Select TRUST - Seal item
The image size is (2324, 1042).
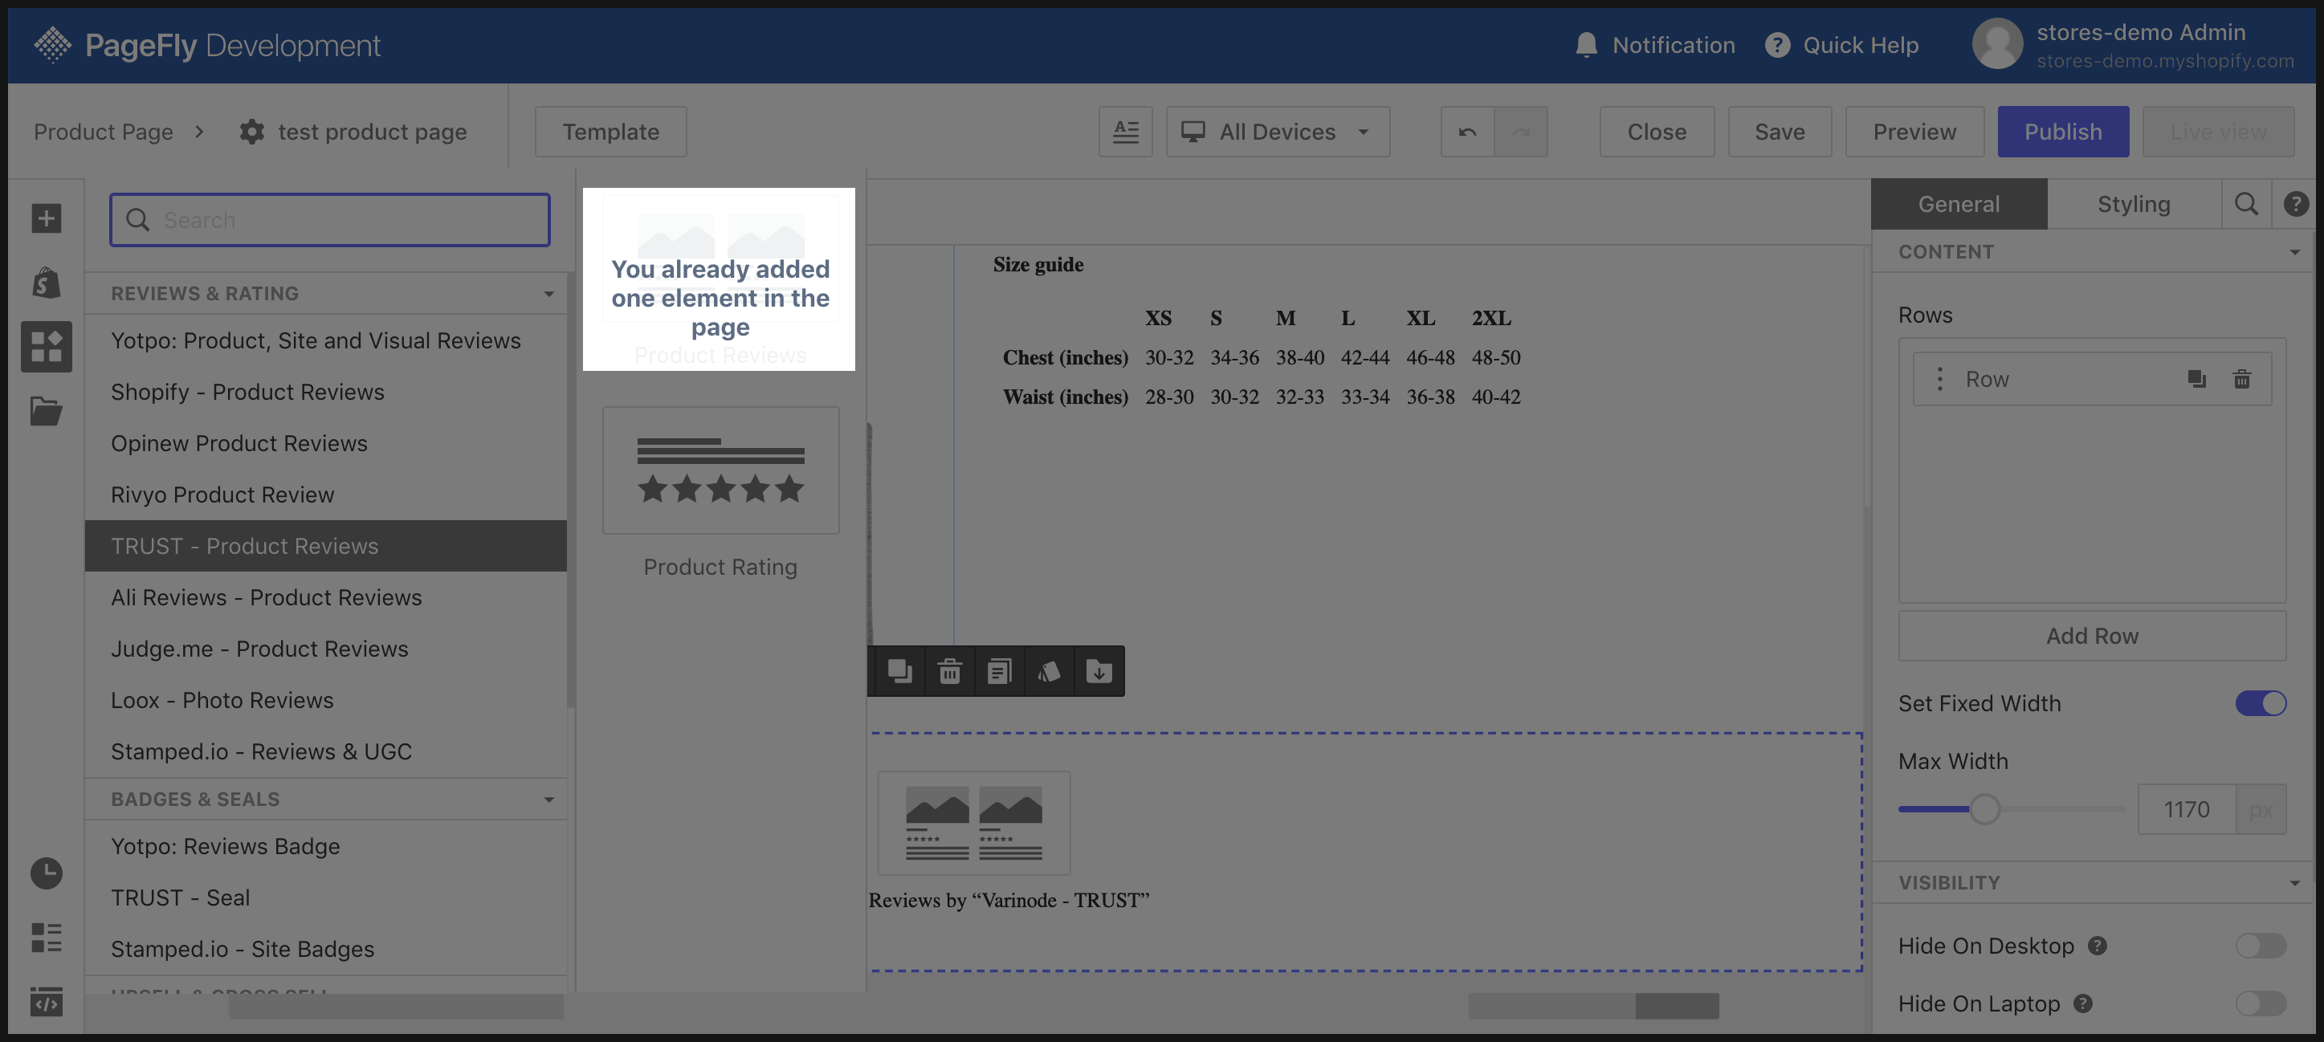[x=326, y=898]
